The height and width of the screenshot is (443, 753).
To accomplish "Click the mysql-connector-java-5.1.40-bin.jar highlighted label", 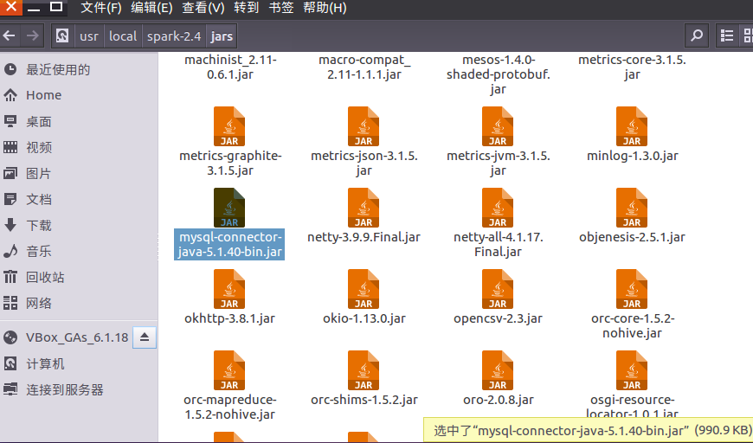I will 229,244.
